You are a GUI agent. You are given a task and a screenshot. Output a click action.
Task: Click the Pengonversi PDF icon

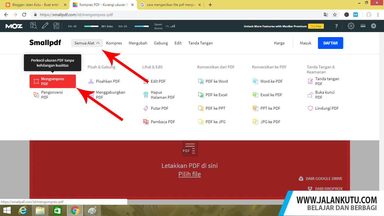pyautogui.click(x=36, y=95)
